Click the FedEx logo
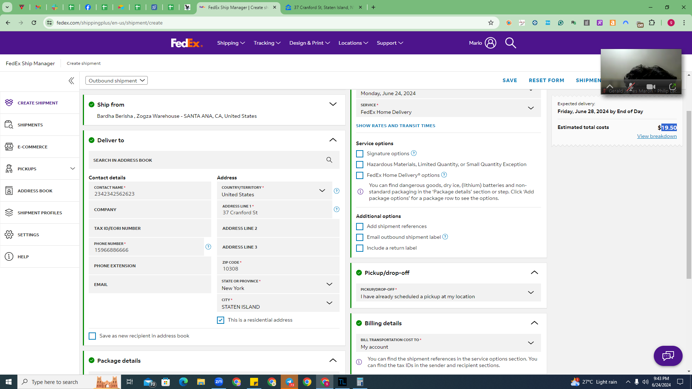This screenshot has width=692, height=389. click(187, 43)
